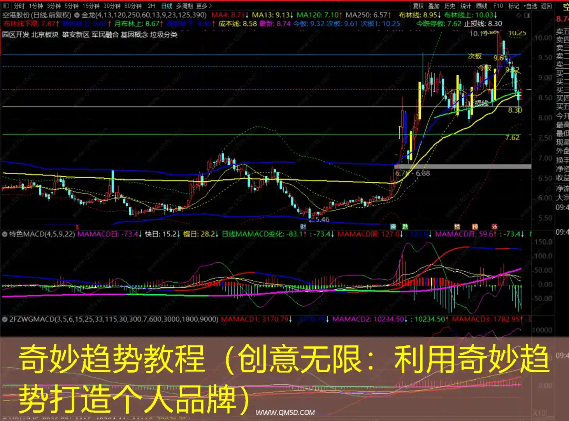The width and height of the screenshot is (569, 421).
Task: Click the 返回 back button
Action: click(x=546, y=6)
